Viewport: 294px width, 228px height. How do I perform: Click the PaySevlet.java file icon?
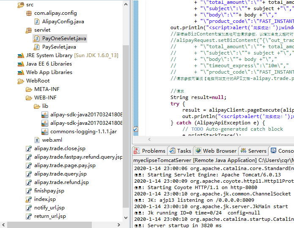point(36,47)
